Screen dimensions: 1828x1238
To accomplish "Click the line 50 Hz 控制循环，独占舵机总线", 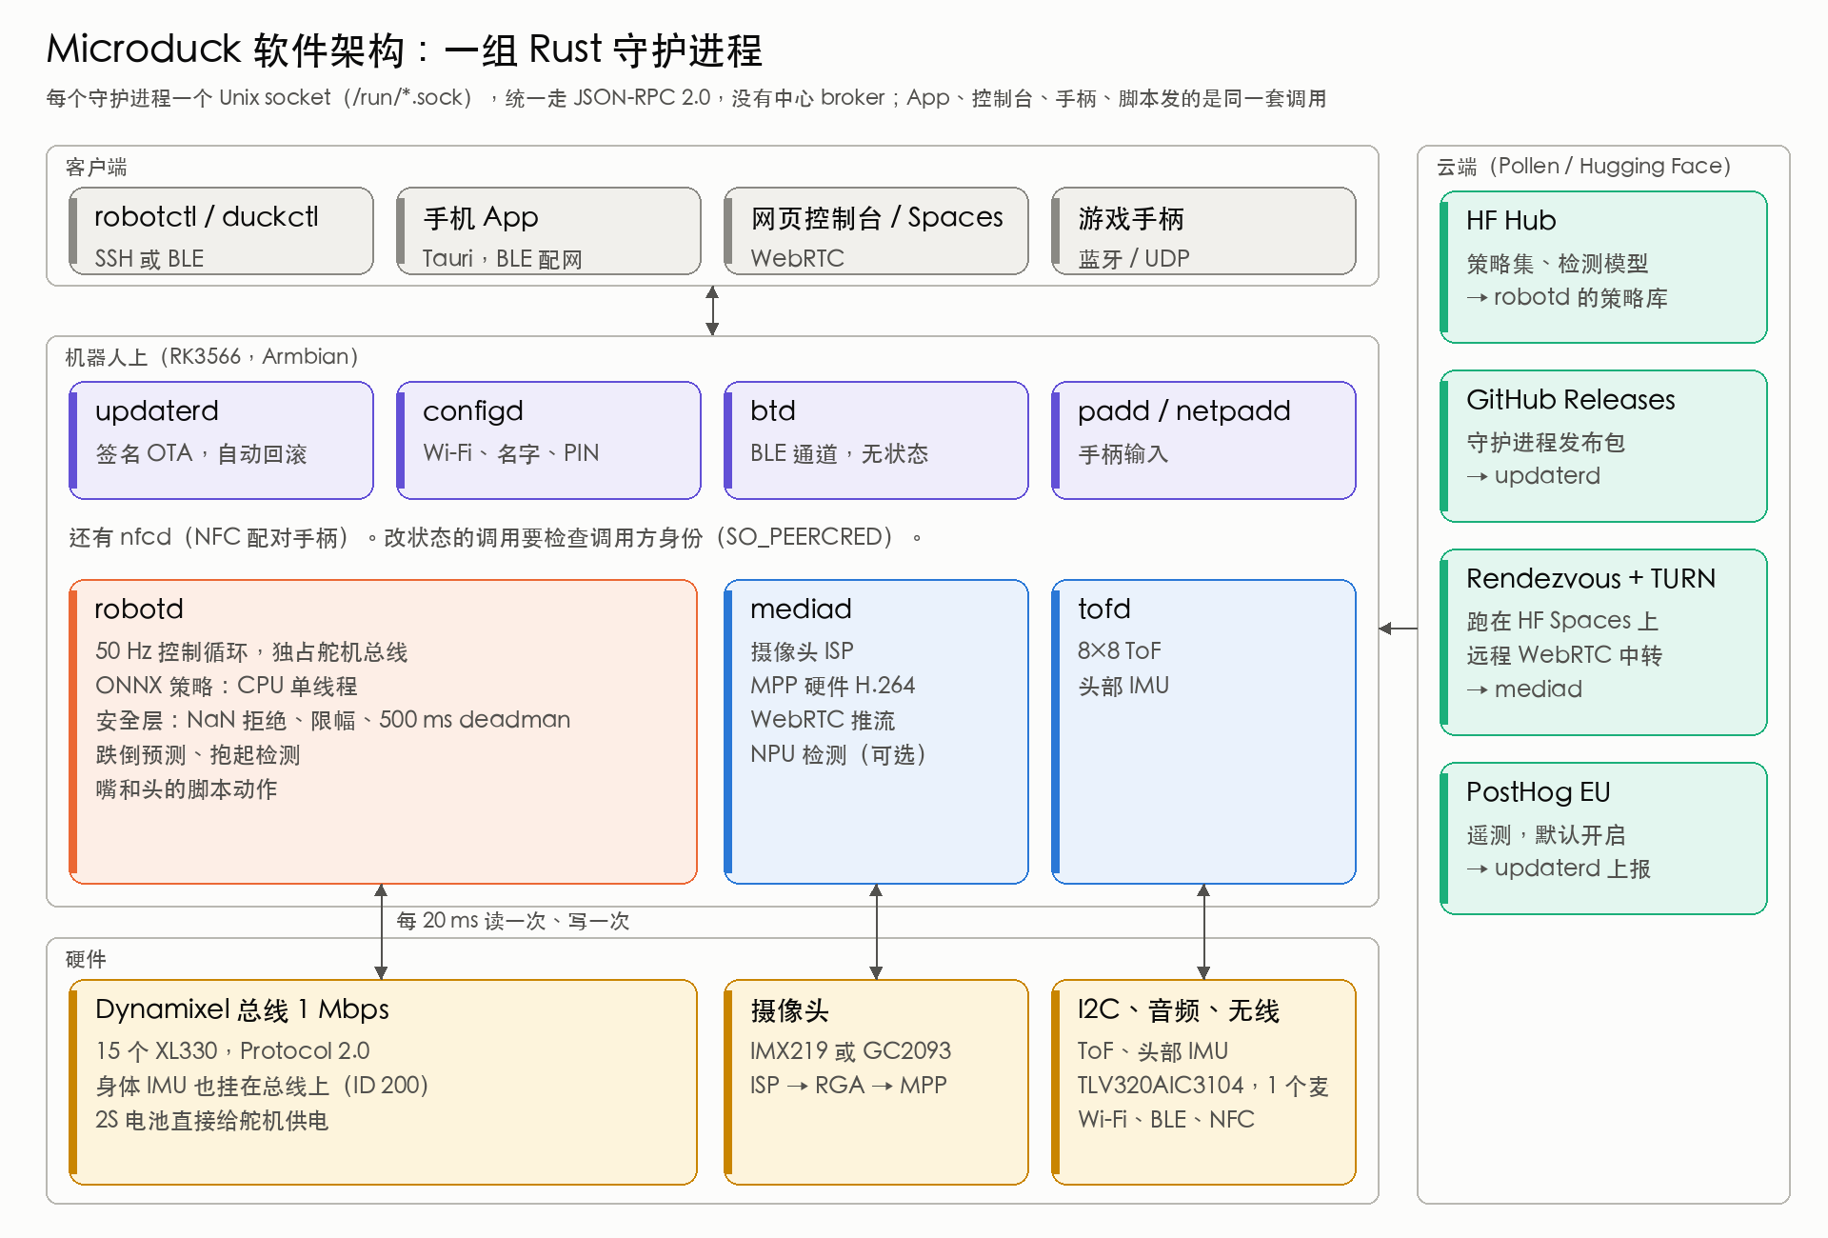I will pyautogui.click(x=251, y=652).
